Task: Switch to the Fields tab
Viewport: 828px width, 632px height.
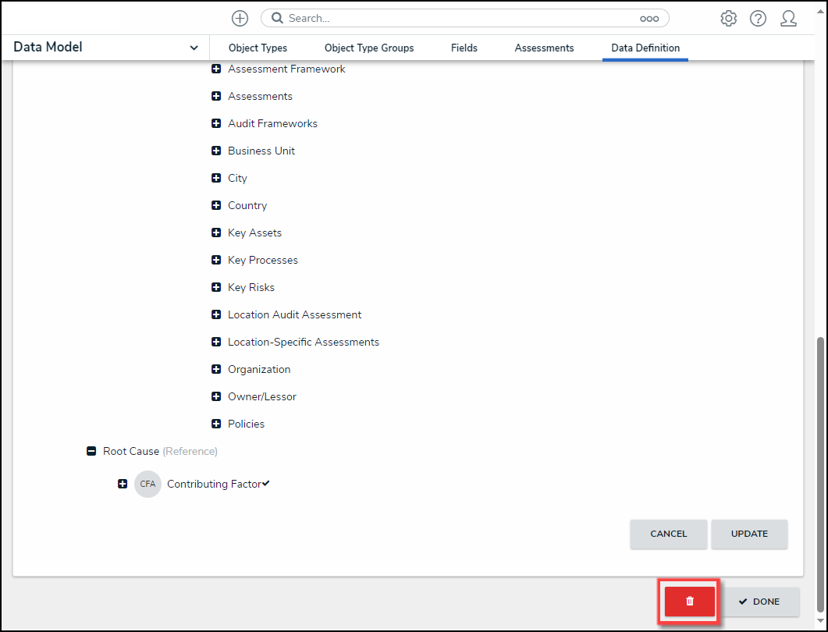Action: (464, 48)
